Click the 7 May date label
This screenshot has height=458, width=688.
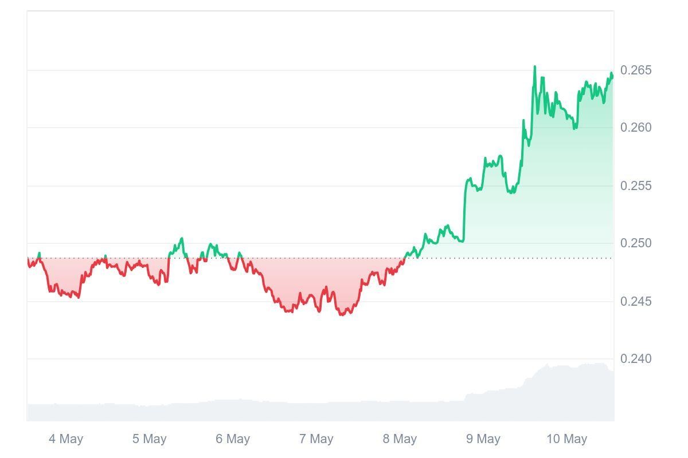tap(316, 439)
